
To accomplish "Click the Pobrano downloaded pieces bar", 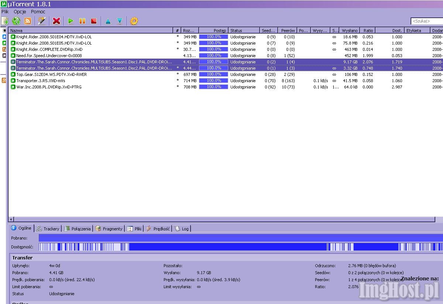I will [241, 238].
